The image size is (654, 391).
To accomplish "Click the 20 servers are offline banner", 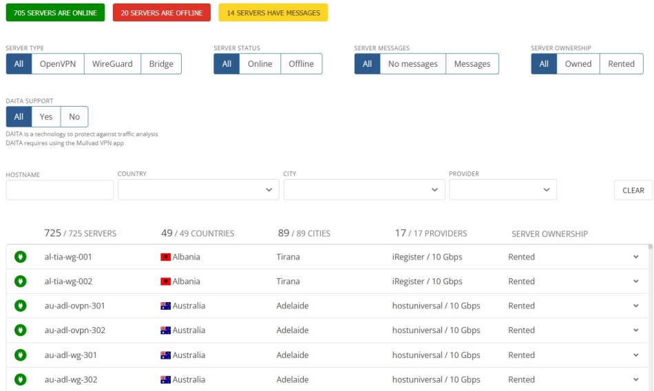I will [162, 12].
